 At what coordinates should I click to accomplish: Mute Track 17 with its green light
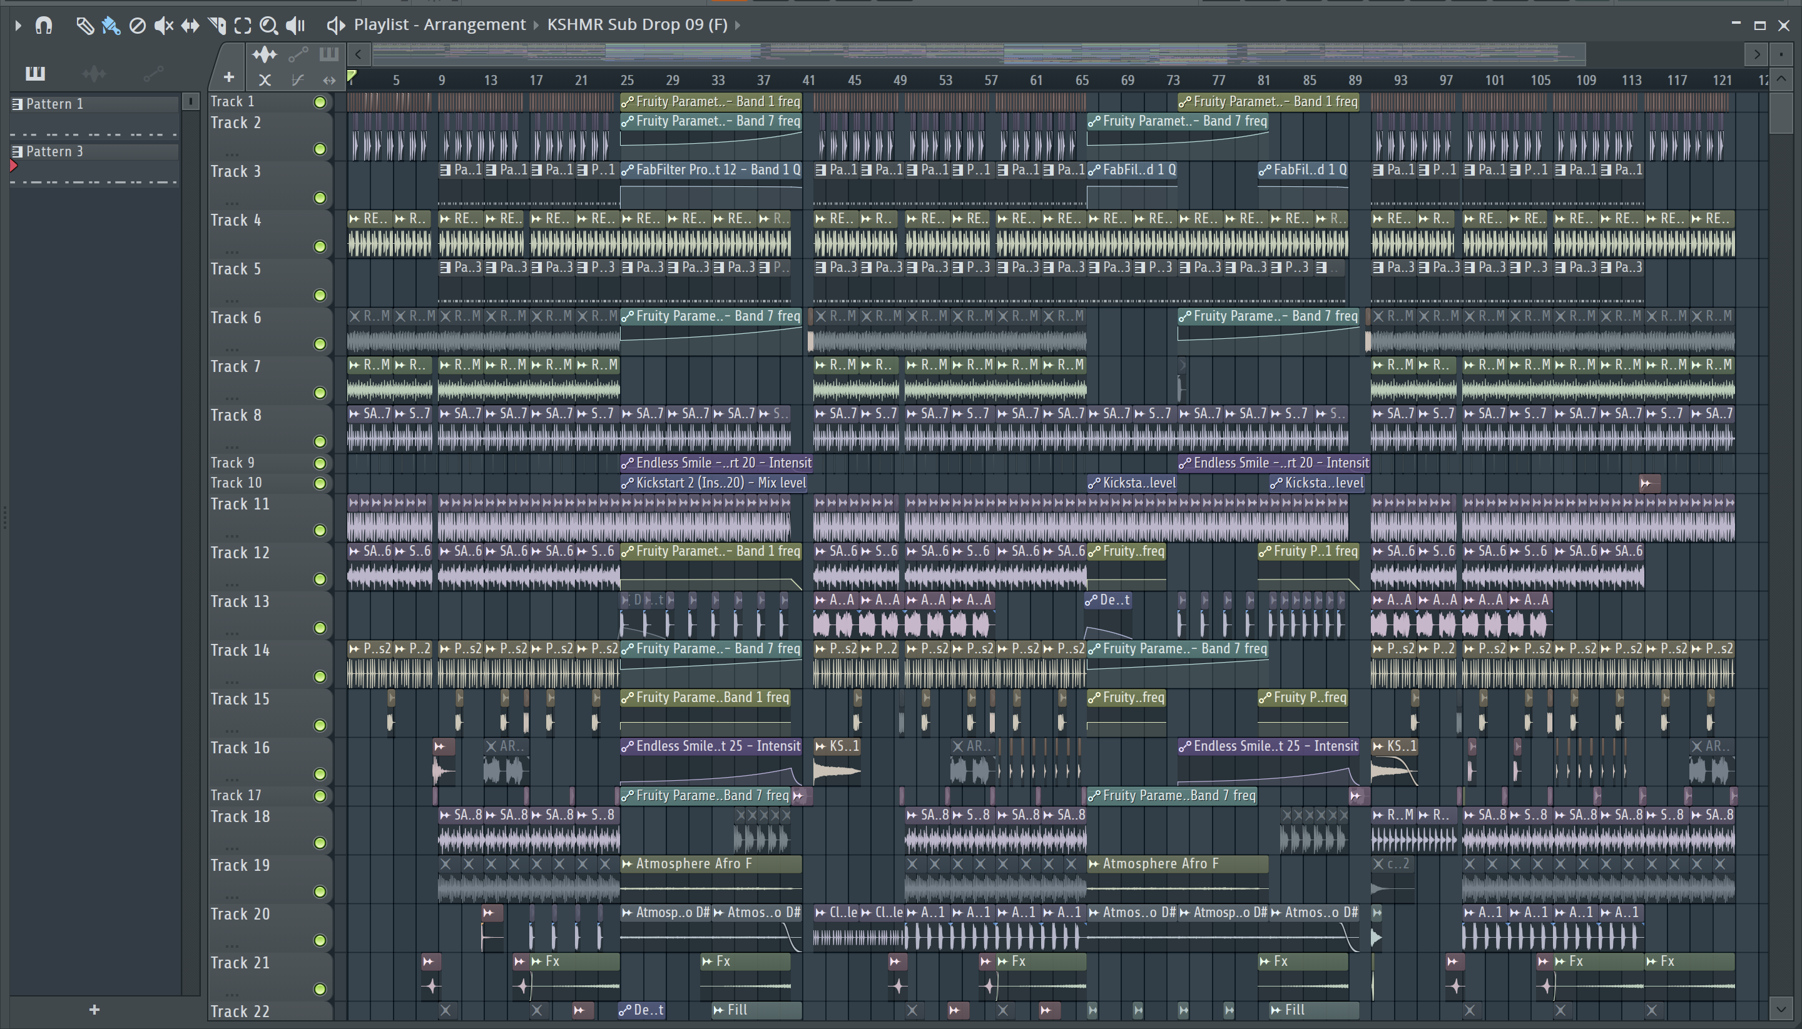pyautogui.click(x=320, y=796)
